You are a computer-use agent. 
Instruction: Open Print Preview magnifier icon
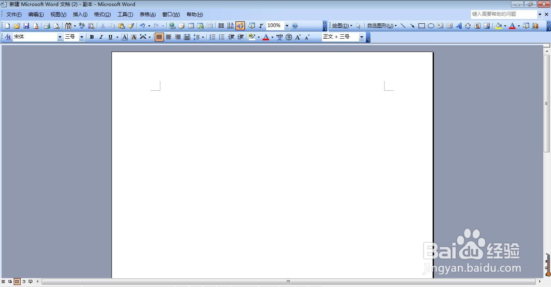(57, 26)
